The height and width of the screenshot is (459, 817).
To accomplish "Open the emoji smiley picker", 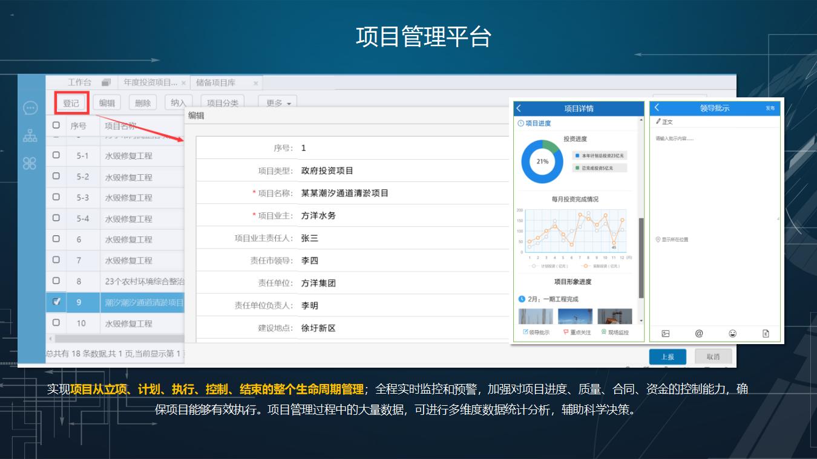I will point(732,333).
